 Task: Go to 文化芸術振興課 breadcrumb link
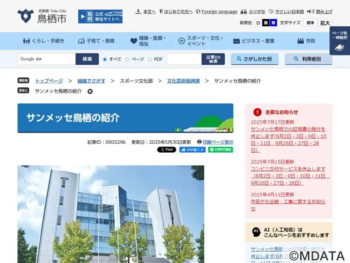tap(183, 81)
